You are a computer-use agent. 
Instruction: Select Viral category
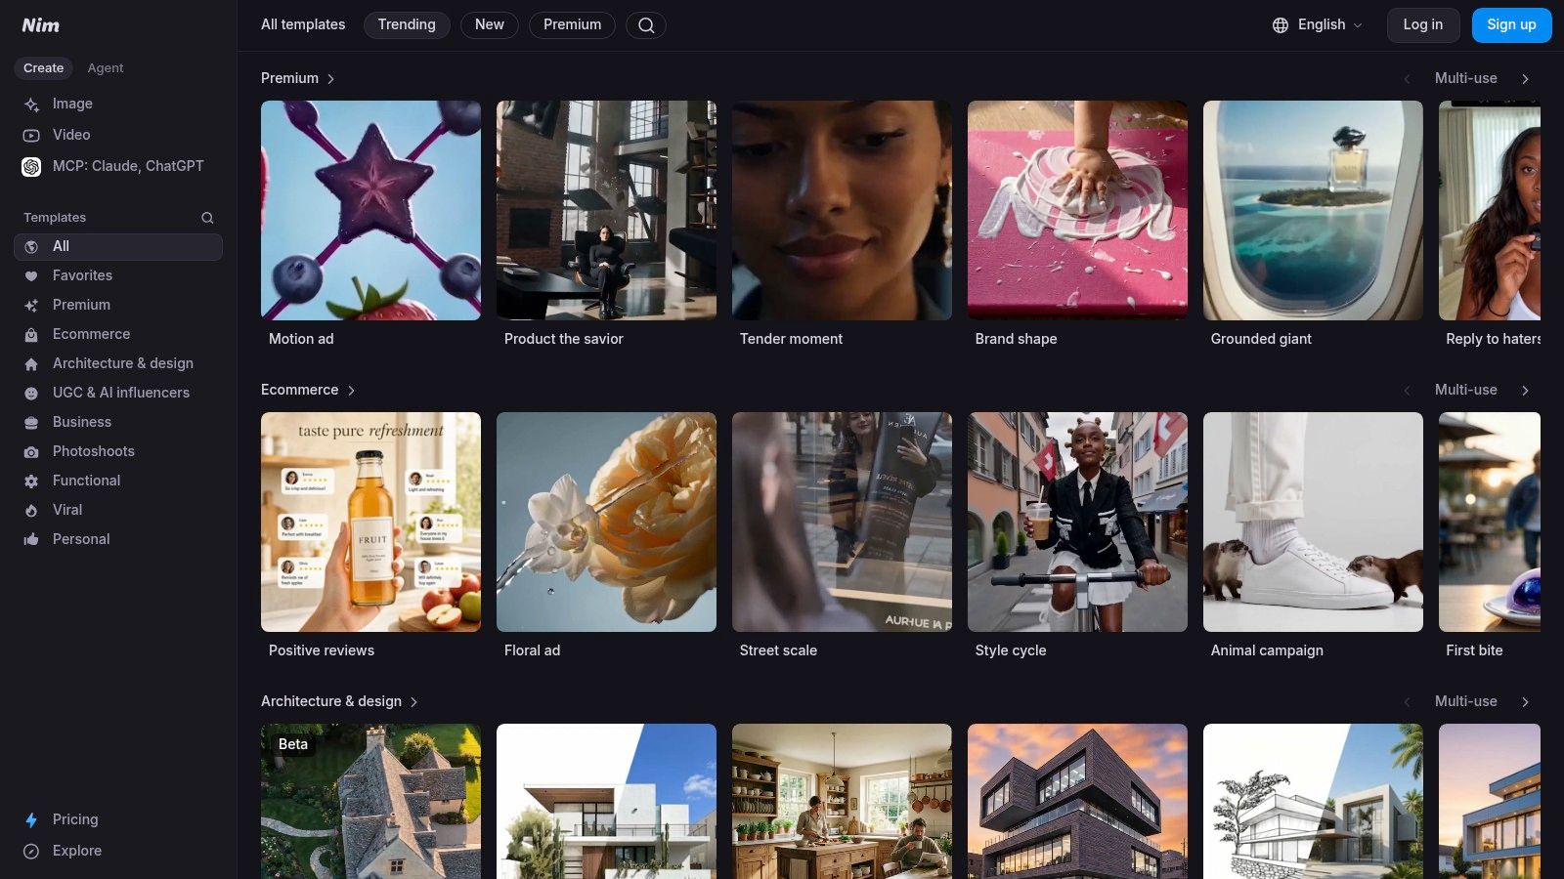pyautogui.click(x=118, y=511)
